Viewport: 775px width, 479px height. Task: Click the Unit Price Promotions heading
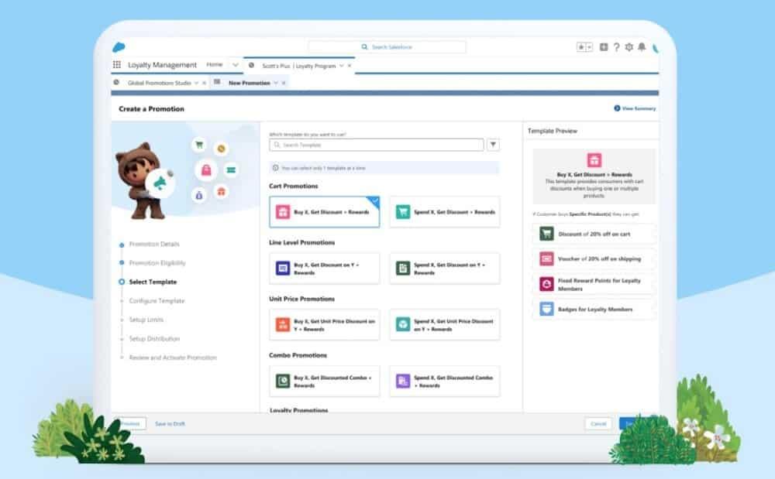[302, 299]
